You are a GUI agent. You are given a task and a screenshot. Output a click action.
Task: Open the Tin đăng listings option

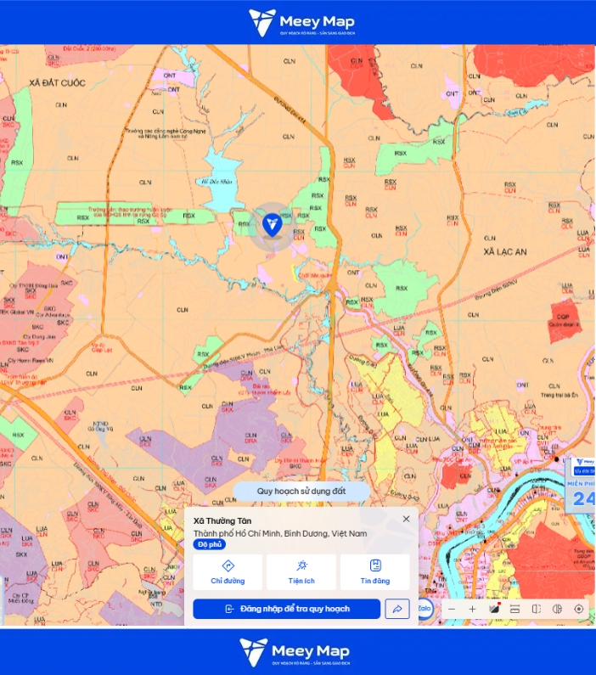pos(374,572)
